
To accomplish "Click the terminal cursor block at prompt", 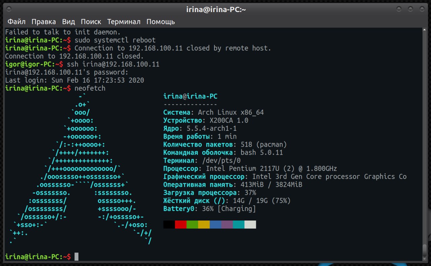I will (76, 257).
